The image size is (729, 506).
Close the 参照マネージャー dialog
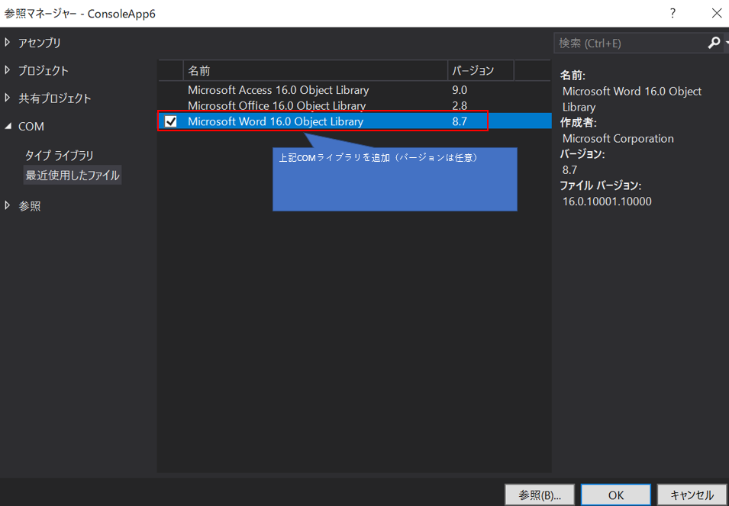tap(717, 14)
